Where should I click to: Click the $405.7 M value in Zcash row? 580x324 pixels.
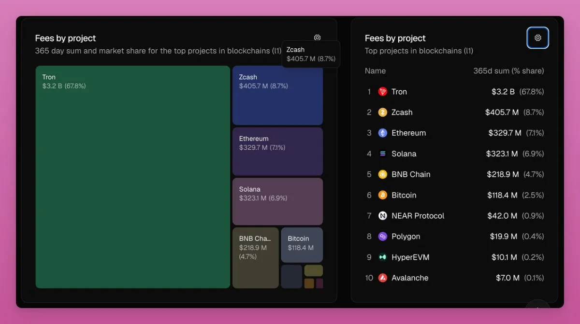[x=502, y=113]
